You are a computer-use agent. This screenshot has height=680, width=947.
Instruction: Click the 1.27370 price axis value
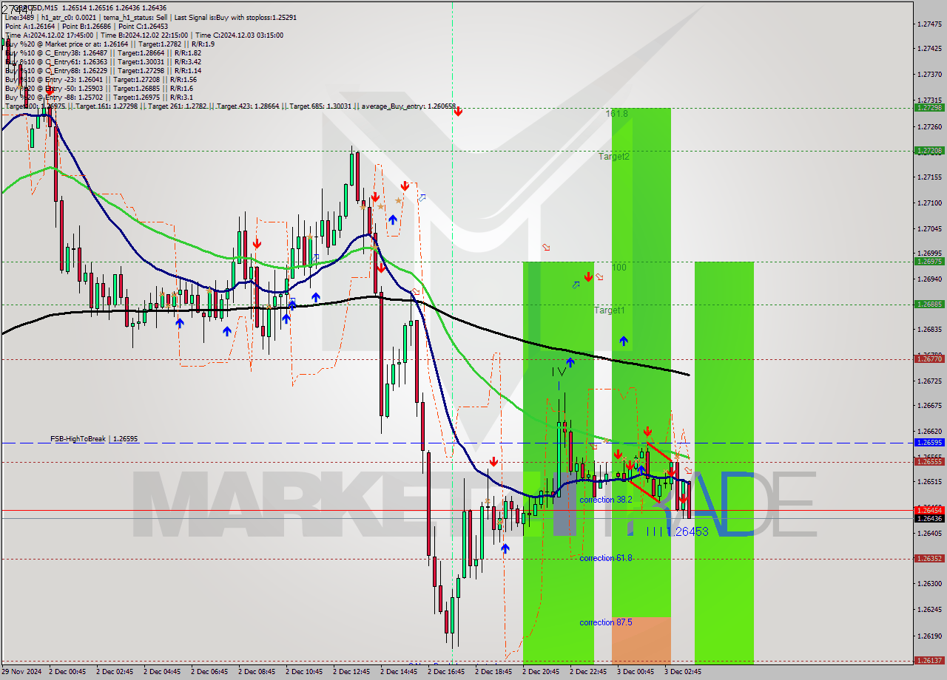coord(929,75)
